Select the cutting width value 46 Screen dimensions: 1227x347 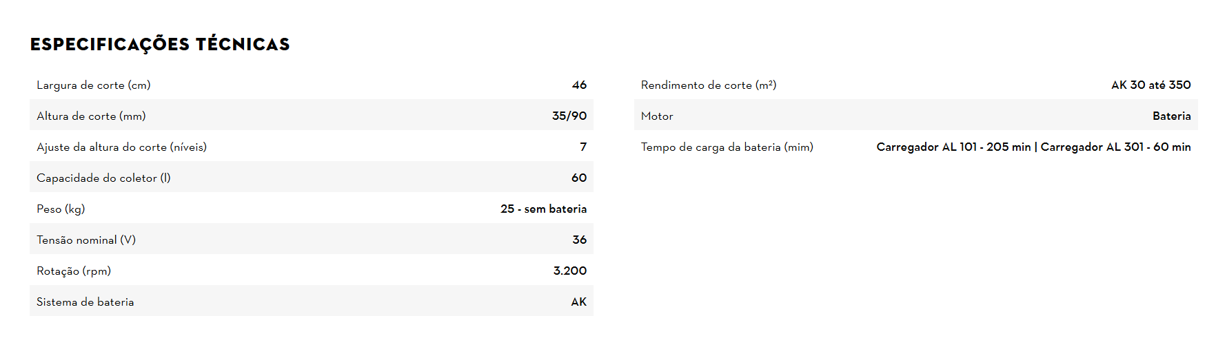tap(579, 85)
